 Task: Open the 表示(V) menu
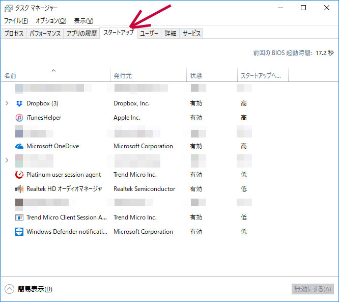coord(83,21)
